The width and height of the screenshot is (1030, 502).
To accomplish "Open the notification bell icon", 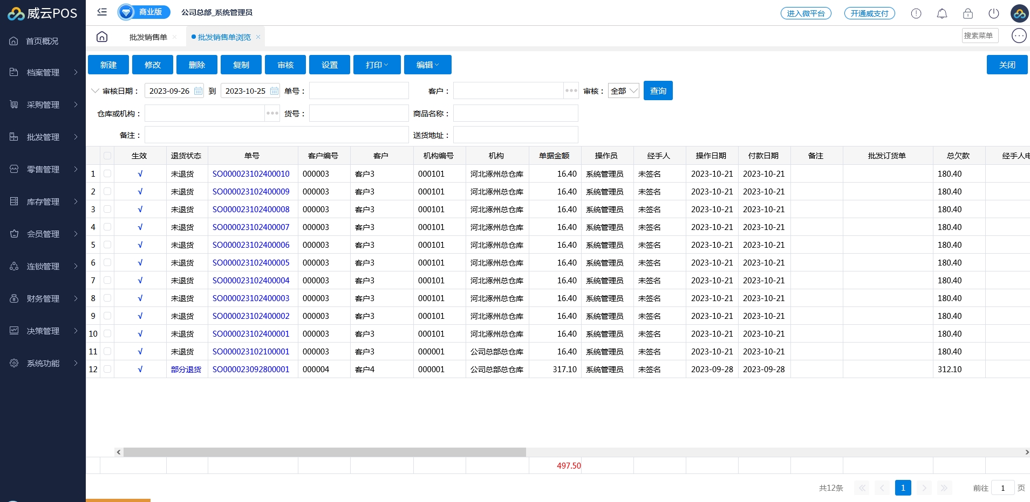I will (x=942, y=13).
